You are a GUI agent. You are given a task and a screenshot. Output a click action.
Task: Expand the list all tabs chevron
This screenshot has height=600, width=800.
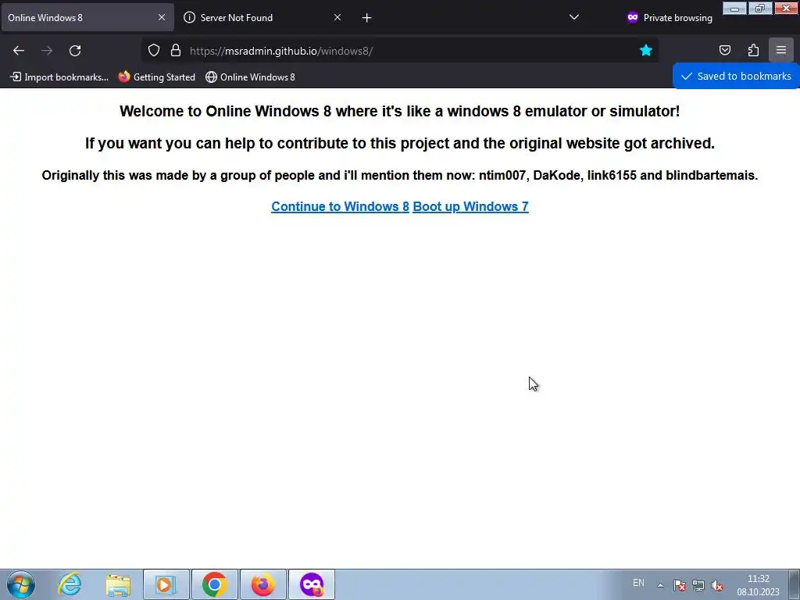pyautogui.click(x=574, y=17)
